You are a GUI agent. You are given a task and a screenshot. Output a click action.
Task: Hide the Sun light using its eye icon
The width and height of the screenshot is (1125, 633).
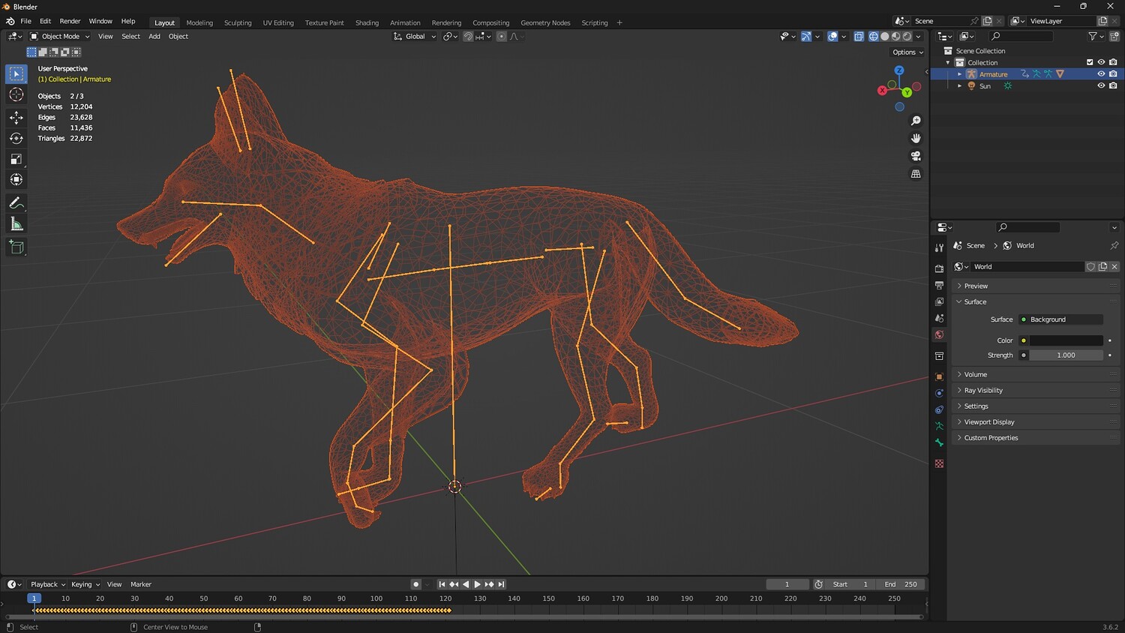pos(1101,85)
